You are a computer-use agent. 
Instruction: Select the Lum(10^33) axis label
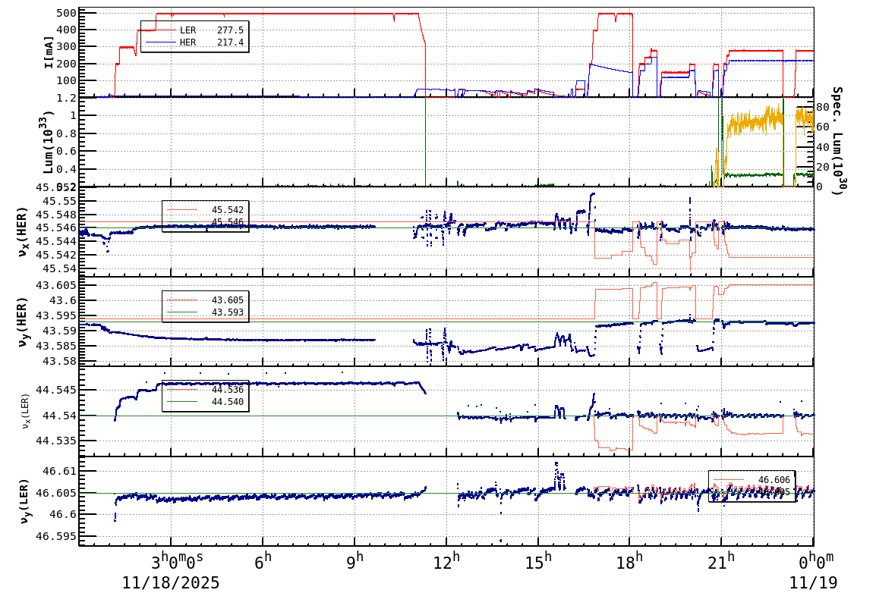pos(49,143)
